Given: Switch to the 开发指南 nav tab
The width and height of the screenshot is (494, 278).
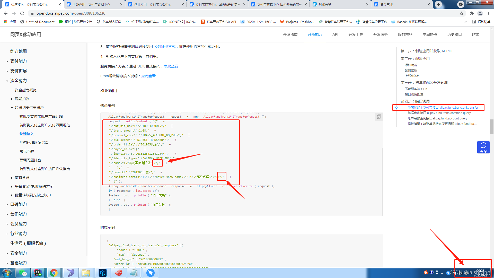Looking at the screenshot, I should tap(290, 34).
